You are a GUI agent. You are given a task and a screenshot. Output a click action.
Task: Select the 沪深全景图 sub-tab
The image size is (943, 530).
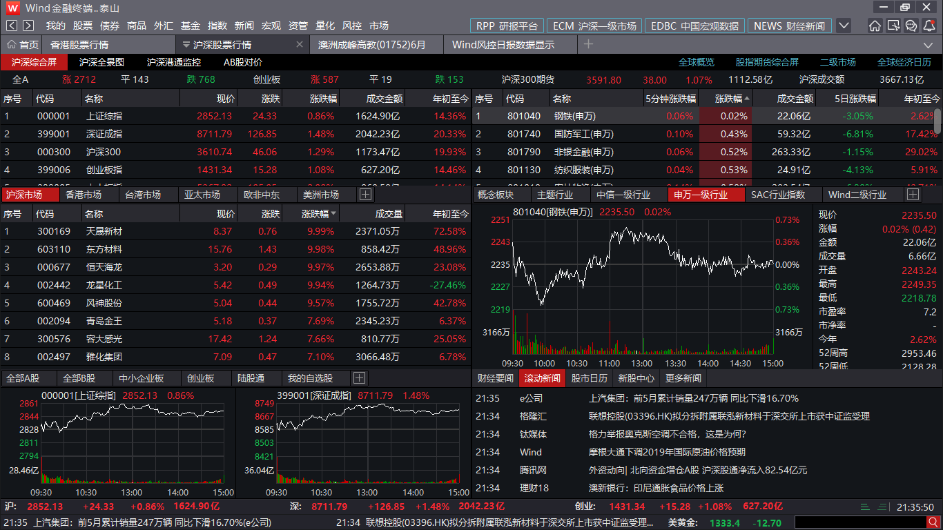tap(101, 62)
